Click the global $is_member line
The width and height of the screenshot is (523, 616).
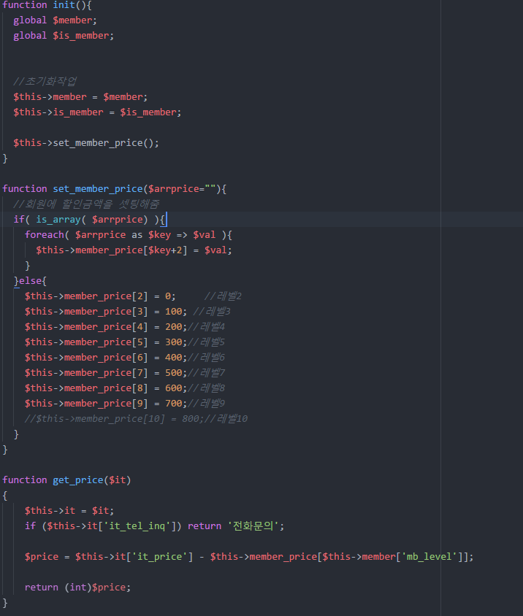(63, 35)
